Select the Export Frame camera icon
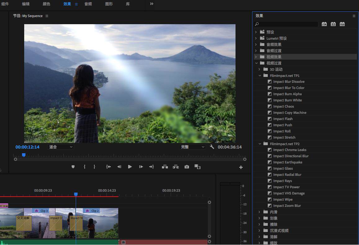The width and height of the screenshot is (359, 245). click(186, 167)
